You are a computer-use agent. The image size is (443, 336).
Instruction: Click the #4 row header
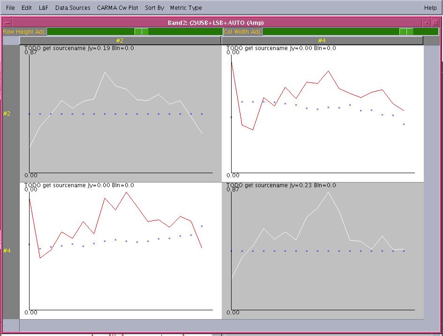pos(11,250)
